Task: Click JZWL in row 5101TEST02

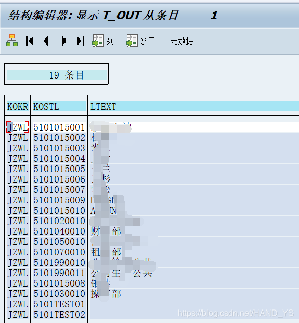Action: [x=18, y=315]
